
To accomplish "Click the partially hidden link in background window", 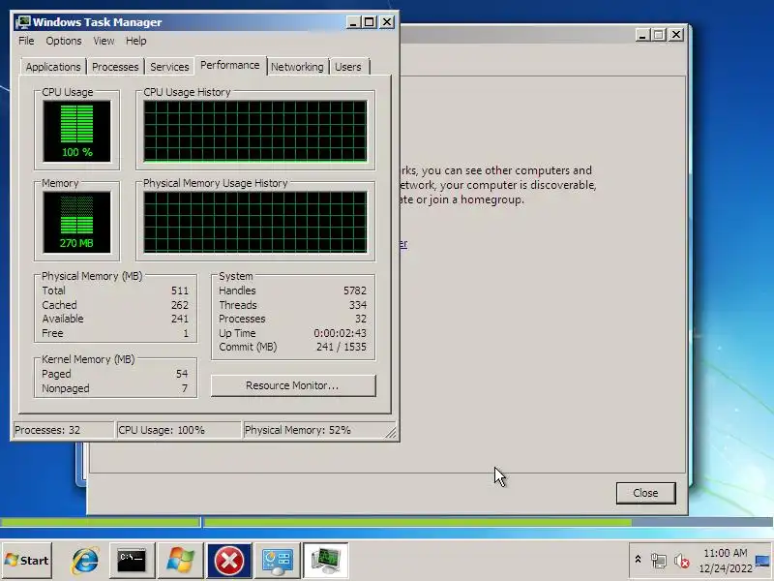I will (403, 244).
